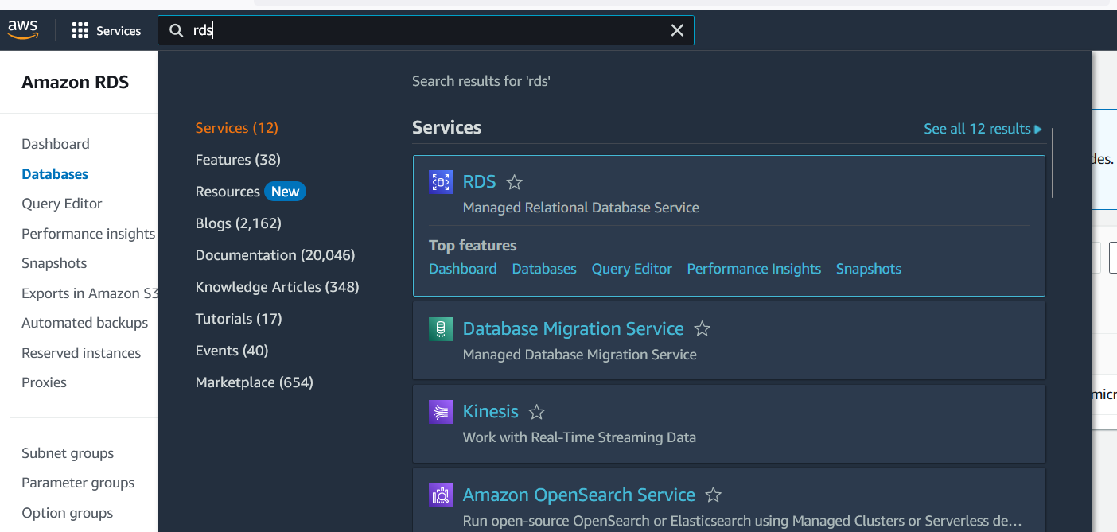Select the Marketplace (654) filter
The width and height of the screenshot is (1117, 532).
(255, 382)
